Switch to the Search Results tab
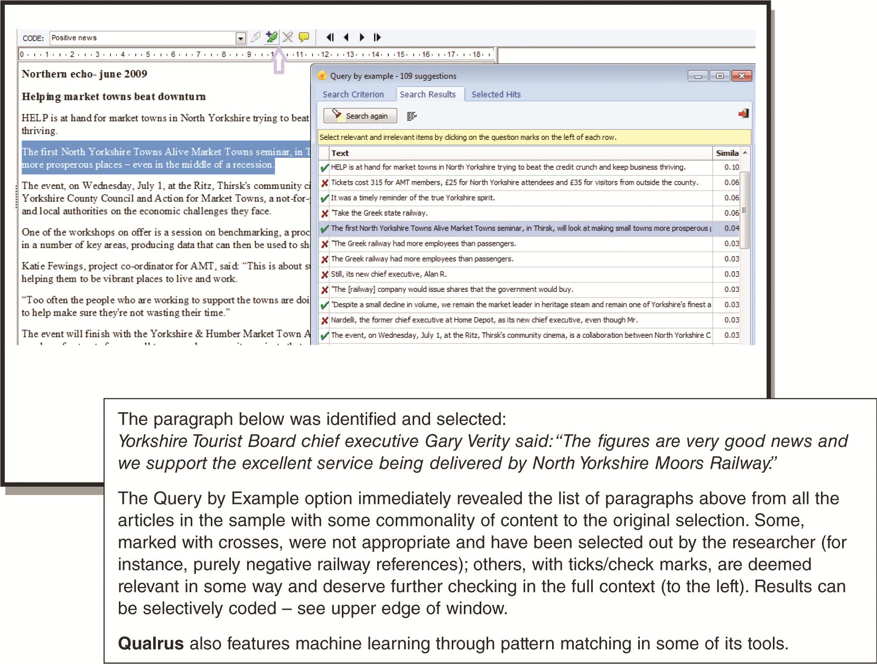This screenshot has width=877, height=664. click(x=428, y=94)
